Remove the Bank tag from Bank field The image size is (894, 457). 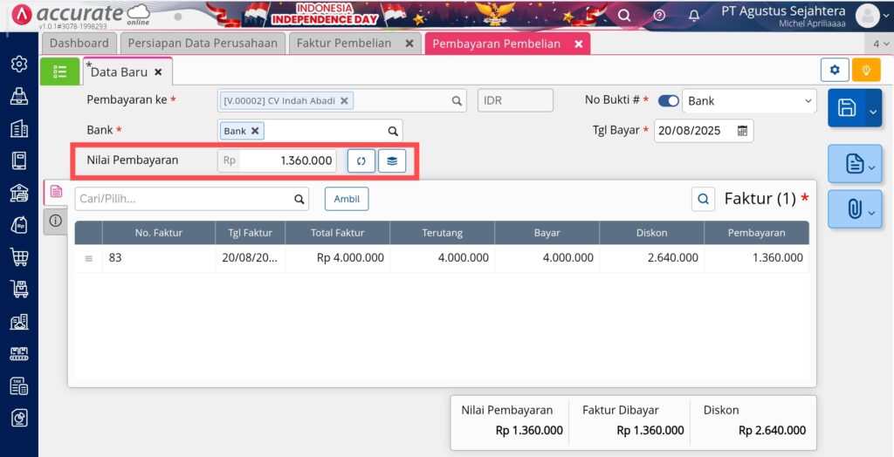255,131
